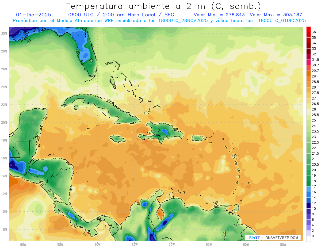The image size is (321, 248).
Task: Click the '17' value on the color scale
Action: tap(314, 186)
